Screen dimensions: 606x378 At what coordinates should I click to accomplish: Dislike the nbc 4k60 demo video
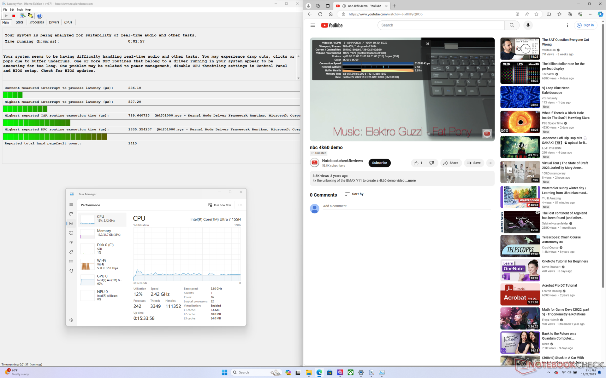pos(431,163)
